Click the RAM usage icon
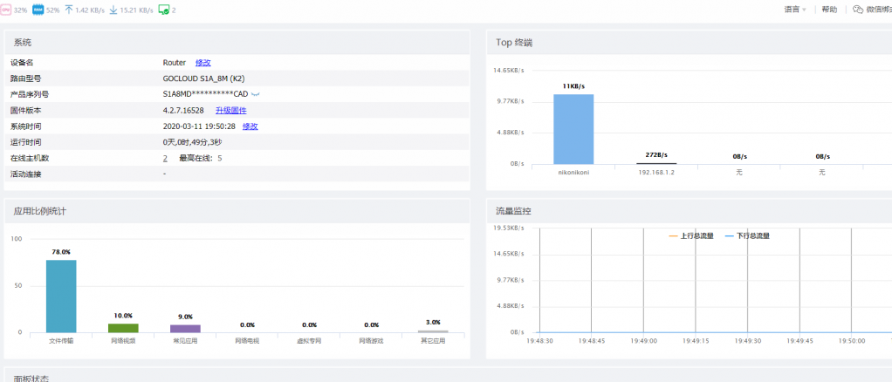 (x=38, y=10)
